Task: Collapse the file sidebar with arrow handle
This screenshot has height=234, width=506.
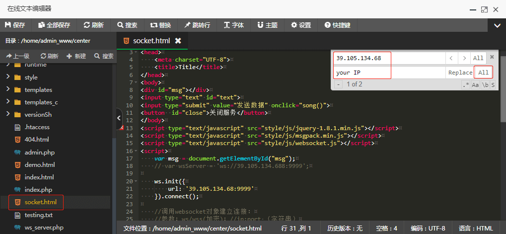Action: tap(119, 118)
